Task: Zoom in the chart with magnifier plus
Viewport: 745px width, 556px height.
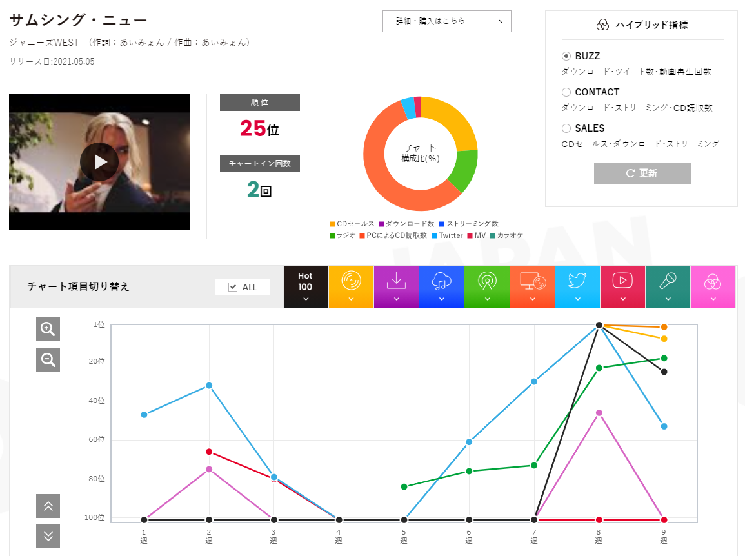Action: click(x=48, y=330)
